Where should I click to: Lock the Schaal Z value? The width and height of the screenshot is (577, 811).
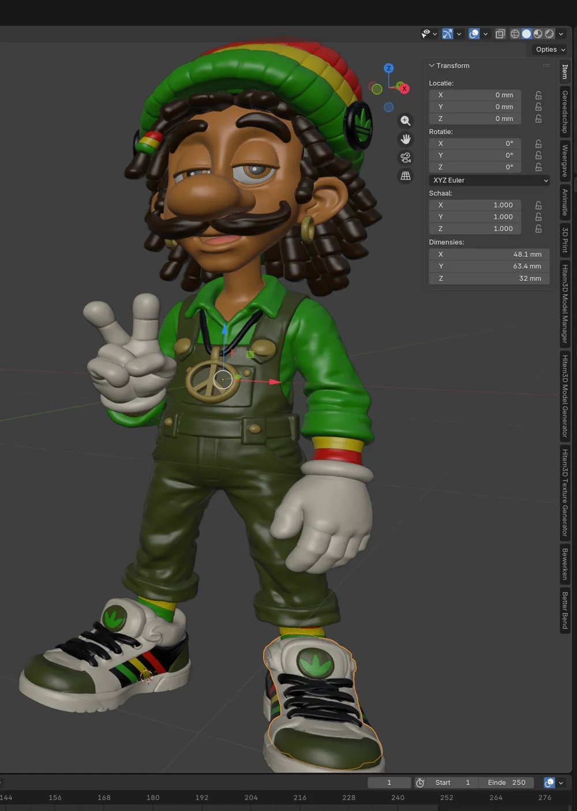[538, 229]
